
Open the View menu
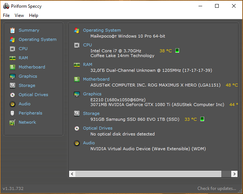tap(19, 15)
